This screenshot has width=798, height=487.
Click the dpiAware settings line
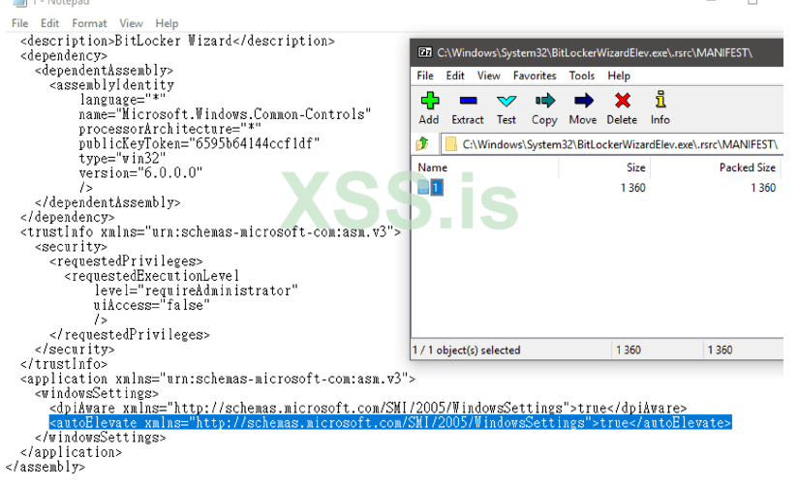coord(368,409)
